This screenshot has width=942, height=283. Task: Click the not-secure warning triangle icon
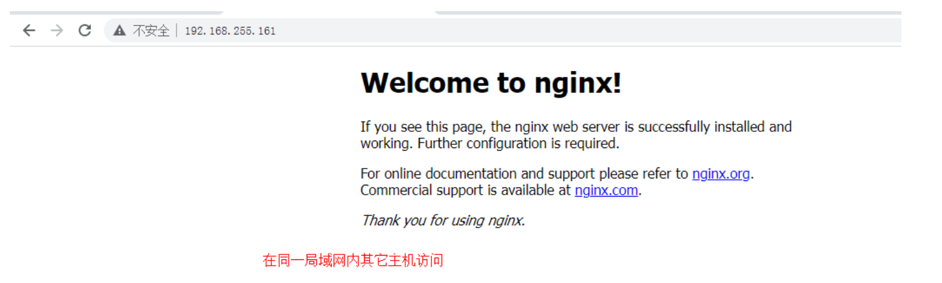pyautogui.click(x=120, y=30)
